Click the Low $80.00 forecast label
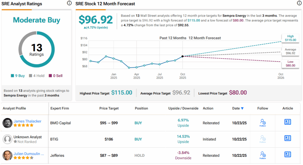The height and width of the screenshot is (165, 303). [x=290, y=64]
